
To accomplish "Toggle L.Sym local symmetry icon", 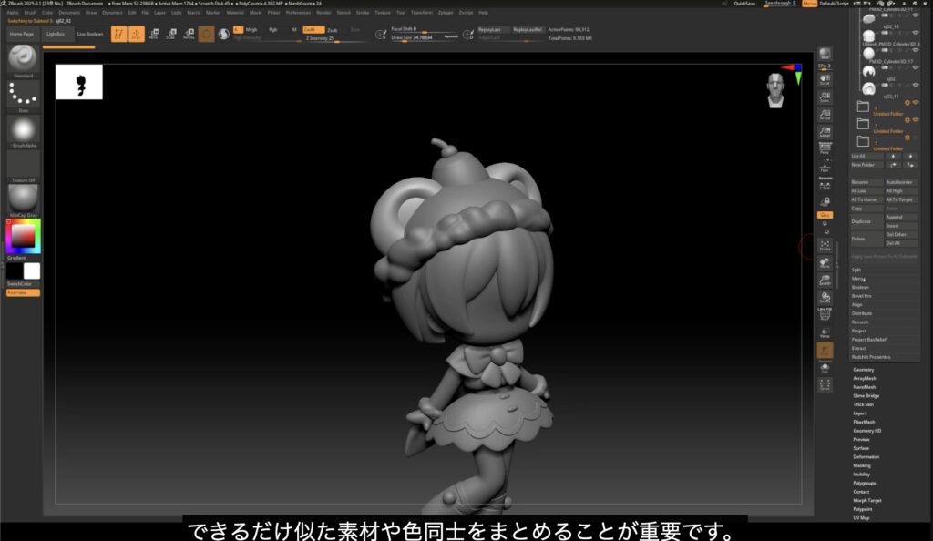I will (x=825, y=185).
